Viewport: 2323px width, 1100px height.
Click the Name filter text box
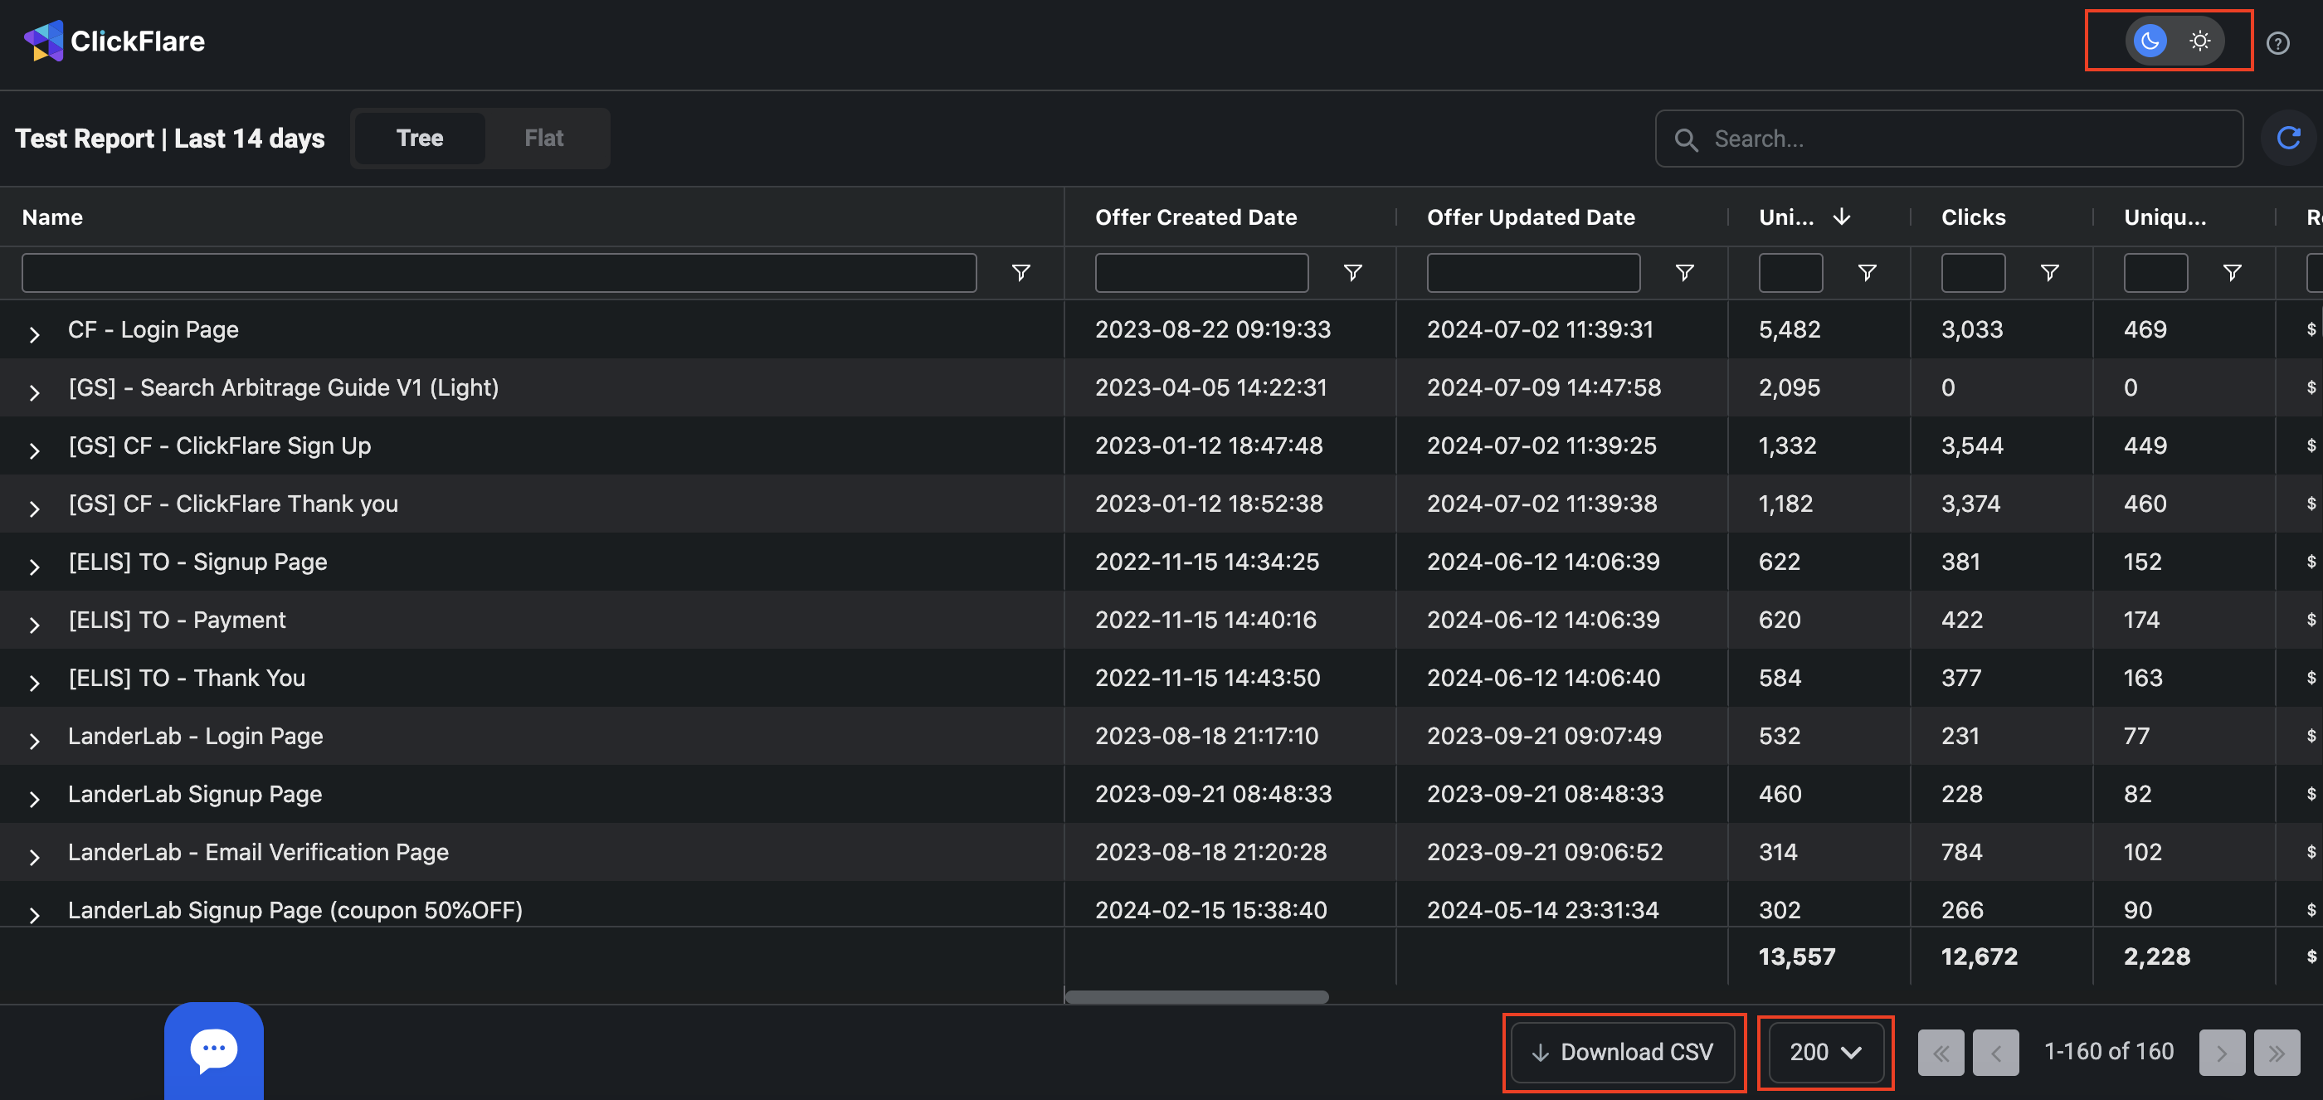499,272
